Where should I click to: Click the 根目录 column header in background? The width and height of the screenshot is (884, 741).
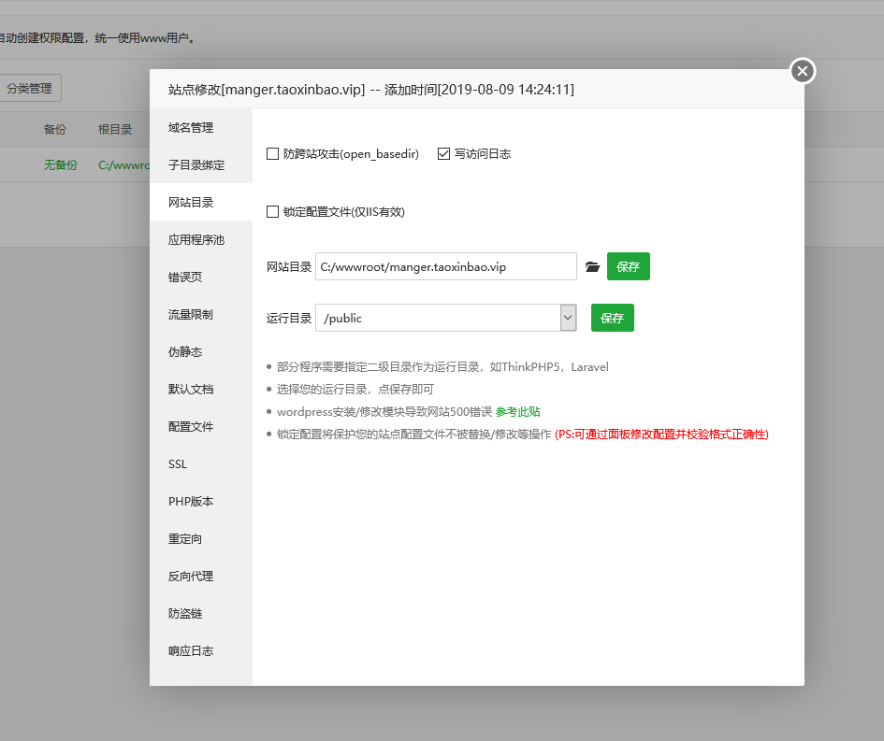115,130
